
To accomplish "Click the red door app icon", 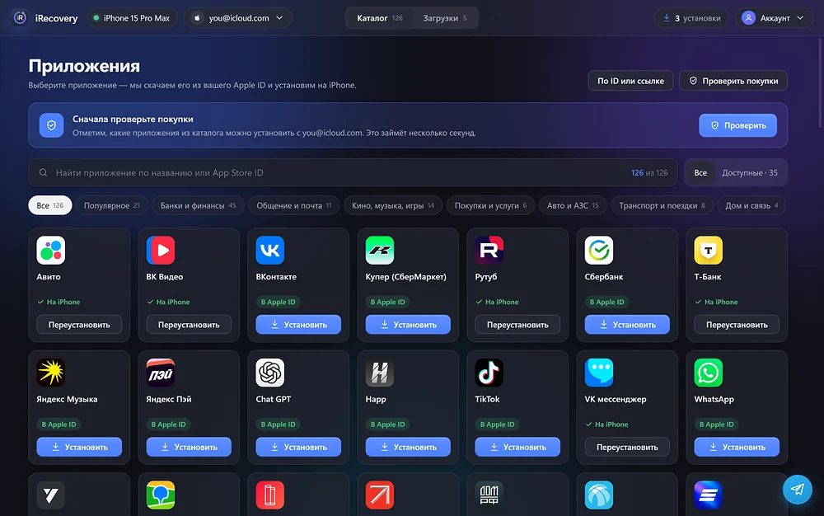I will click(x=270, y=495).
